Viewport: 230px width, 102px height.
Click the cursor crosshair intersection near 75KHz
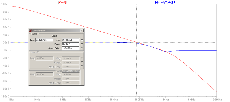tap(136, 42)
